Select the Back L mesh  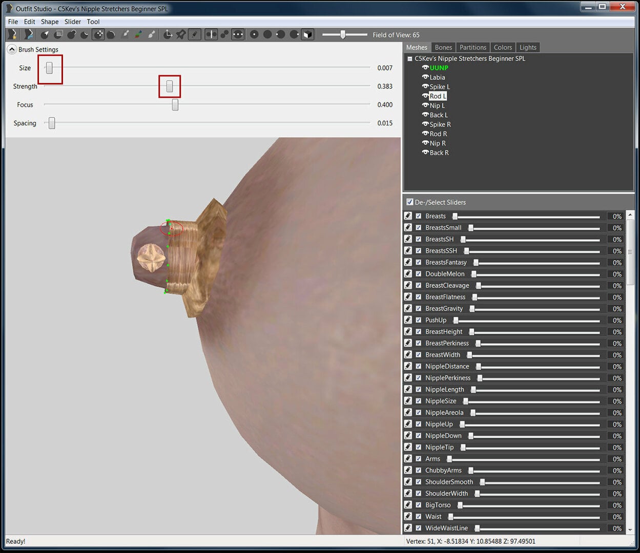pyautogui.click(x=439, y=115)
